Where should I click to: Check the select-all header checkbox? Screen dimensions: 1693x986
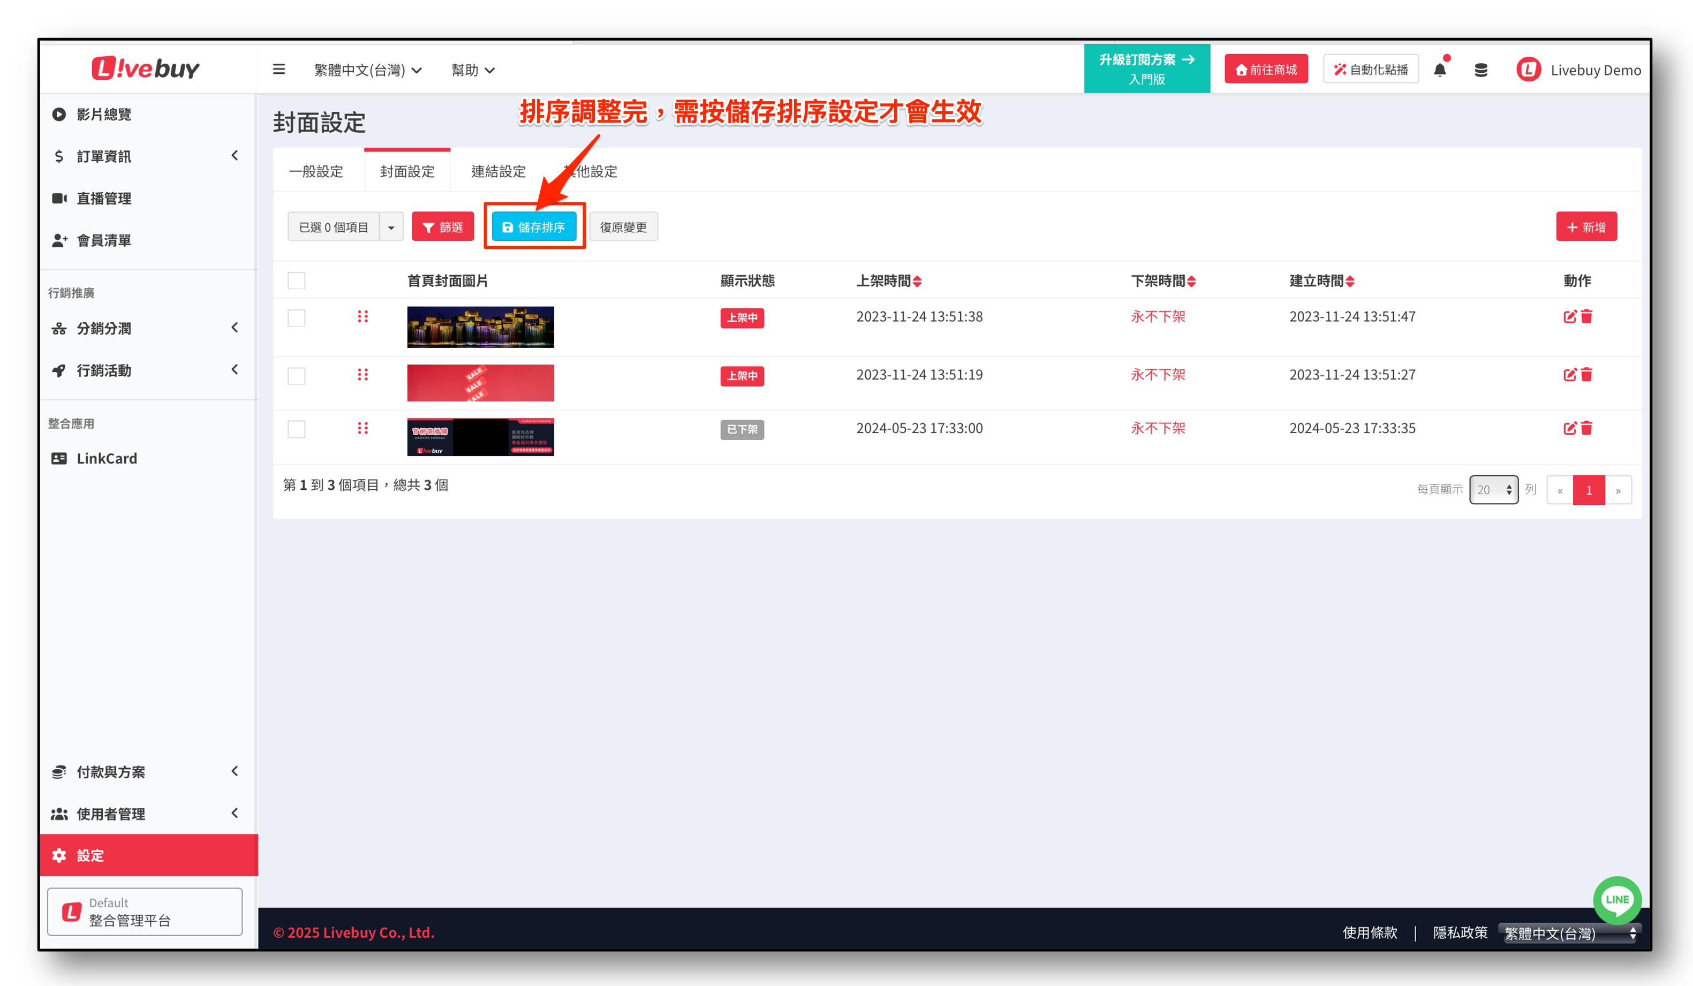tap(296, 280)
